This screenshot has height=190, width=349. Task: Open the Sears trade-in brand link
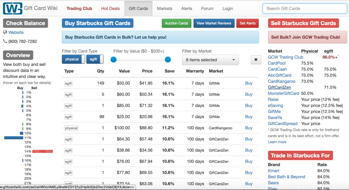coord(273,183)
